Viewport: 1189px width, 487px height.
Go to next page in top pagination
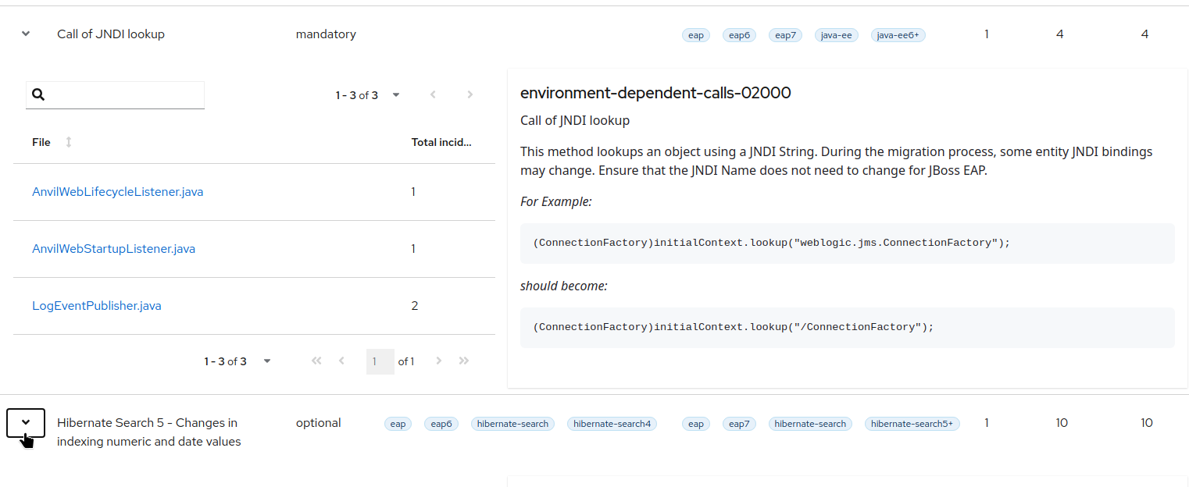click(470, 95)
